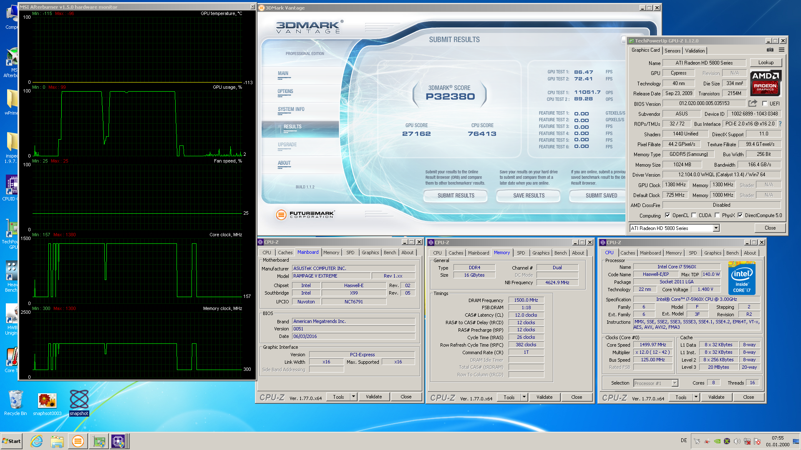801x450 pixels.
Task: Expand Tools dropdown arrow in CPU tab CPU-Z window
Action: 696,397
